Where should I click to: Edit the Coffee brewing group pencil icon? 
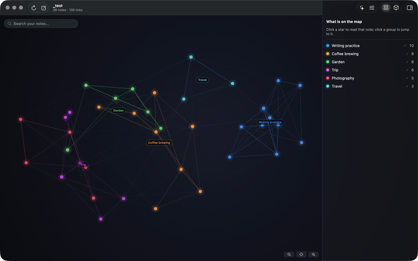click(x=407, y=54)
